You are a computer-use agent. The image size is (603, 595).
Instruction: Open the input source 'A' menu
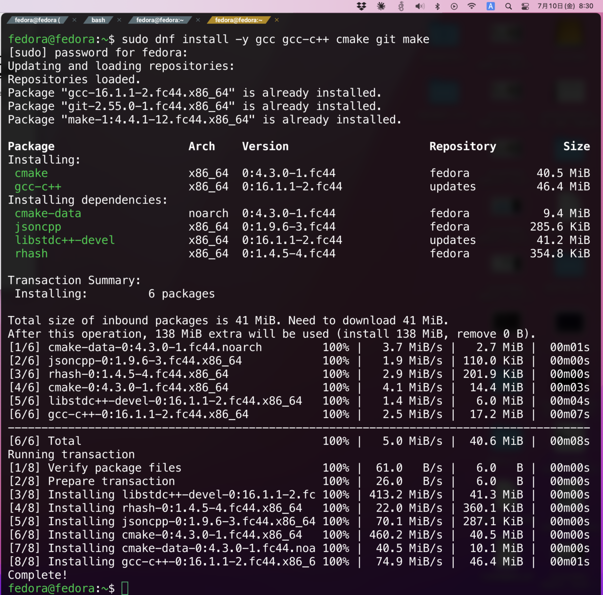point(490,6)
